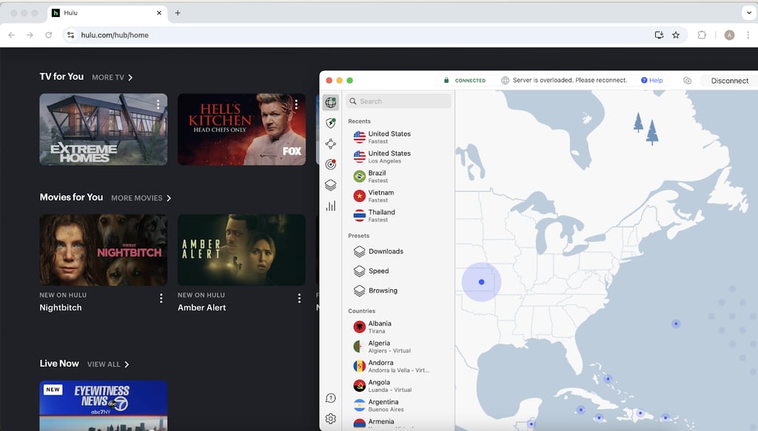
Task: Open the Dark Web Monitor target icon
Action: (x=331, y=165)
